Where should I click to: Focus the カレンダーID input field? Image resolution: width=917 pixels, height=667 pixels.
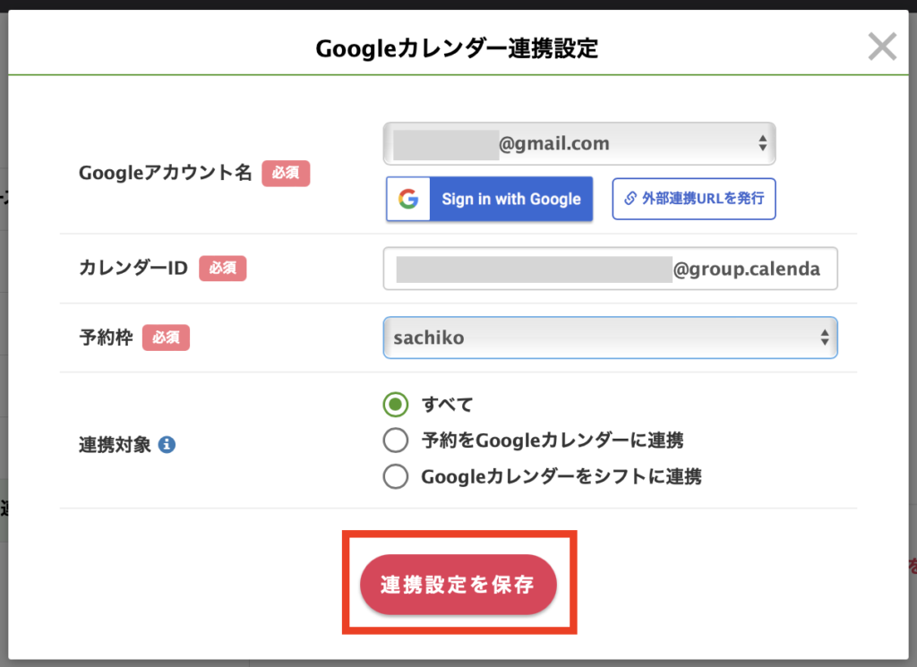point(610,269)
